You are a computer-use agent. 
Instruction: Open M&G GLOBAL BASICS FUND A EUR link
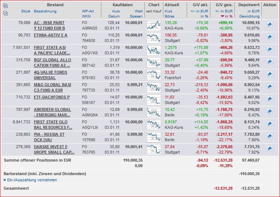52,88
